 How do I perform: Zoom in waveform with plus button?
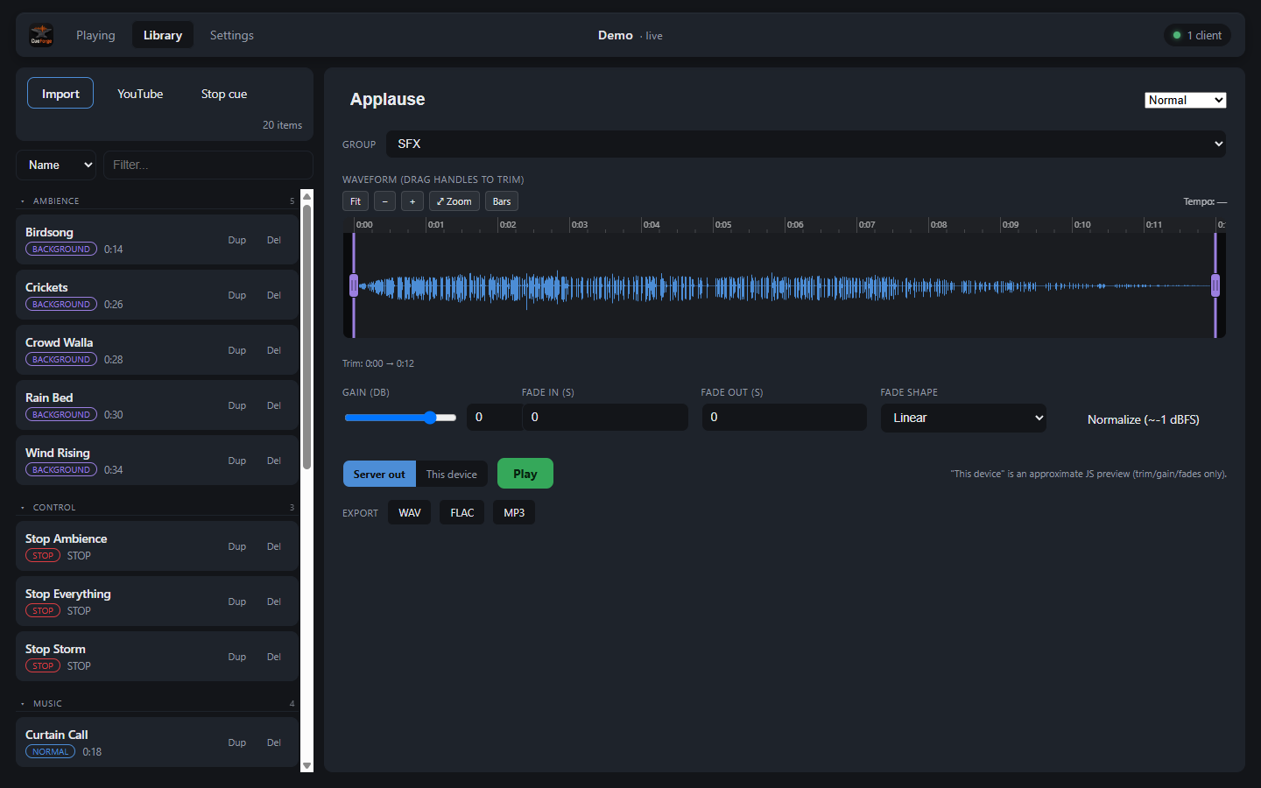[412, 201]
